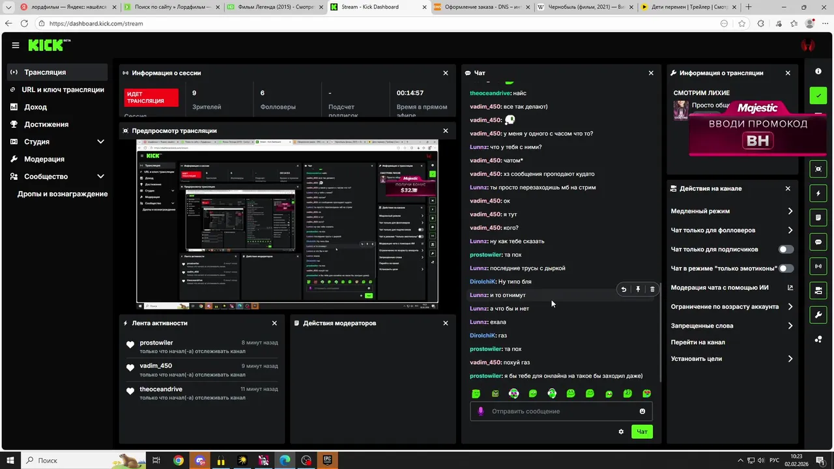Viewport: 834px width, 469px height.
Task: Click the frame capture icon in right sidebar
Action: (818, 169)
